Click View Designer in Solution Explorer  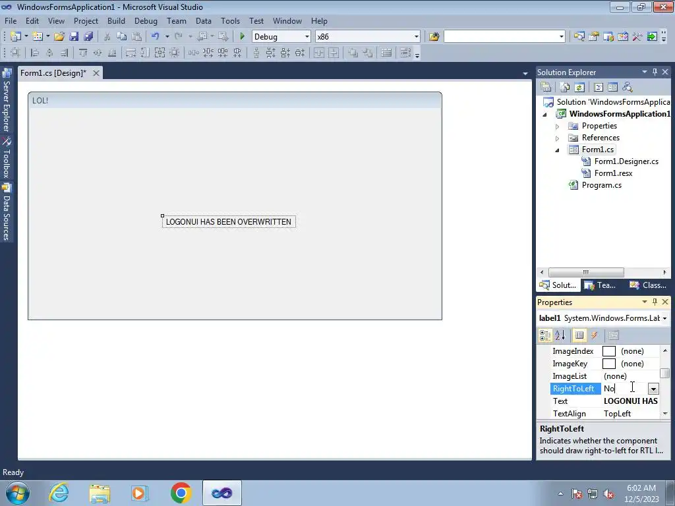point(612,88)
